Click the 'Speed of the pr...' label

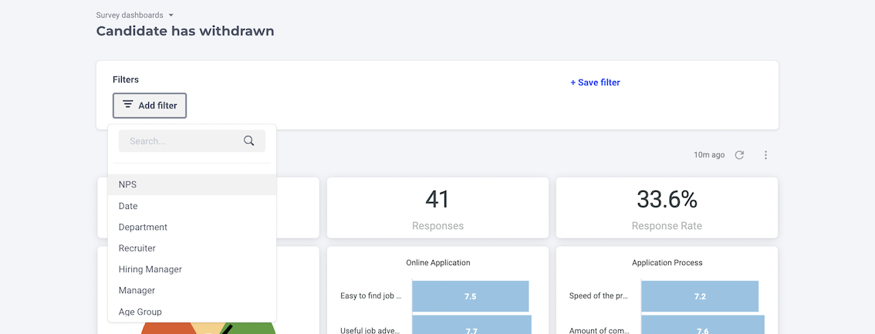tap(599, 295)
